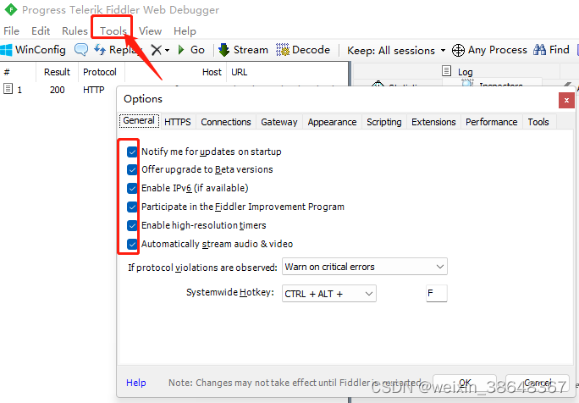Toggle Enable IPv6 (if available)
Image resolution: width=579 pixels, height=403 pixels.
pos(132,189)
